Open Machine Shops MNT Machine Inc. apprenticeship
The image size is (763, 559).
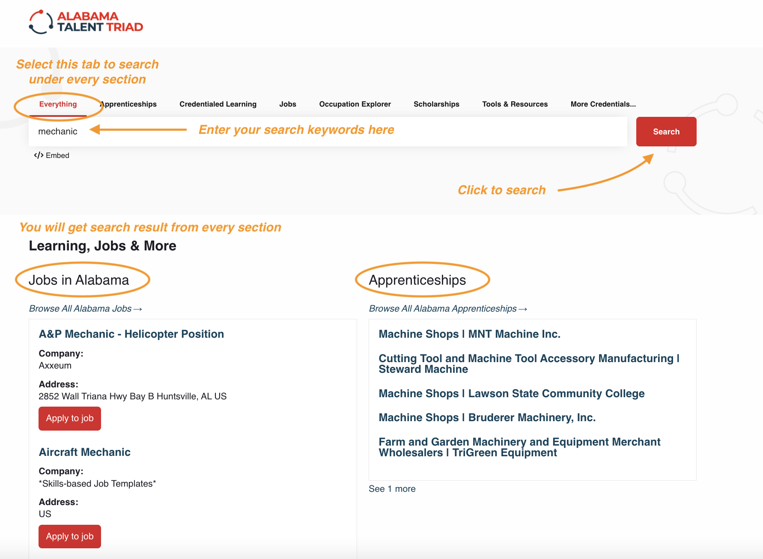469,334
